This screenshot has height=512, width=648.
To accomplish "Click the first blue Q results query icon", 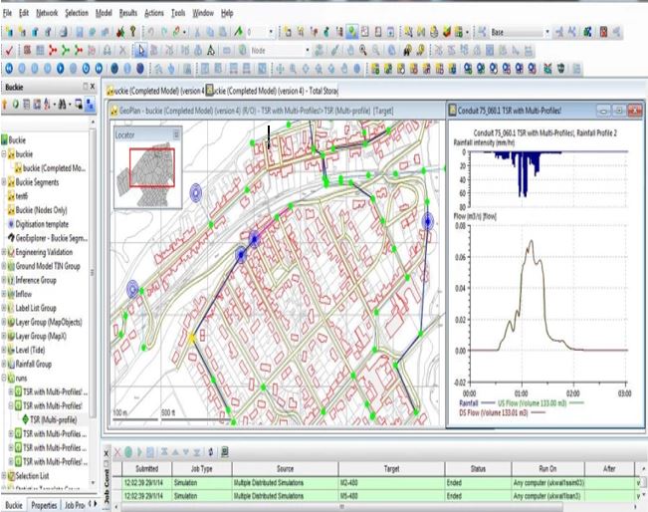I will [468, 69].
